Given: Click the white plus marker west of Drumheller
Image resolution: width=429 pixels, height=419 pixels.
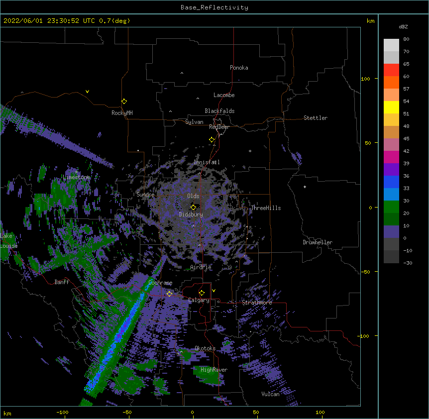Looking at the screenshot, I should pyautogui.click(x=305, y=187).
